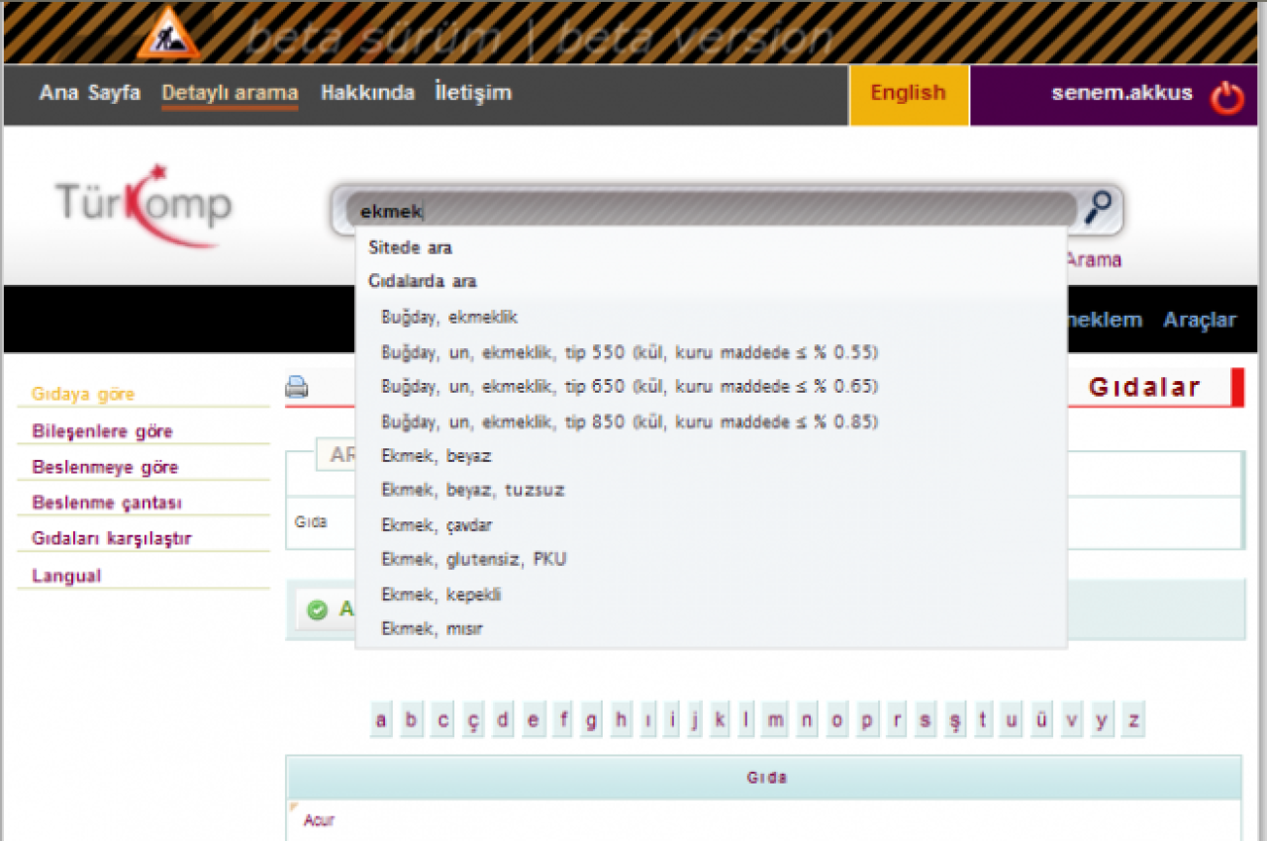The height and width of the screenshot is (841, 1267).
Task: Open İletişim menu item
Action: click(473, 93)
